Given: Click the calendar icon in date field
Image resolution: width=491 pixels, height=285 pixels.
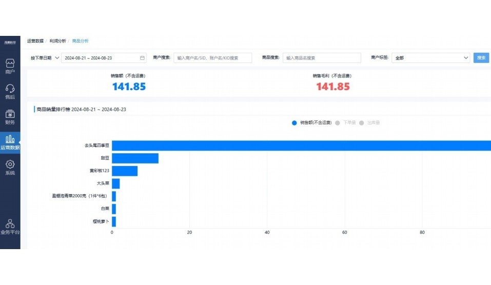Looking at the screenshot, I should click(x=142, y=58).
